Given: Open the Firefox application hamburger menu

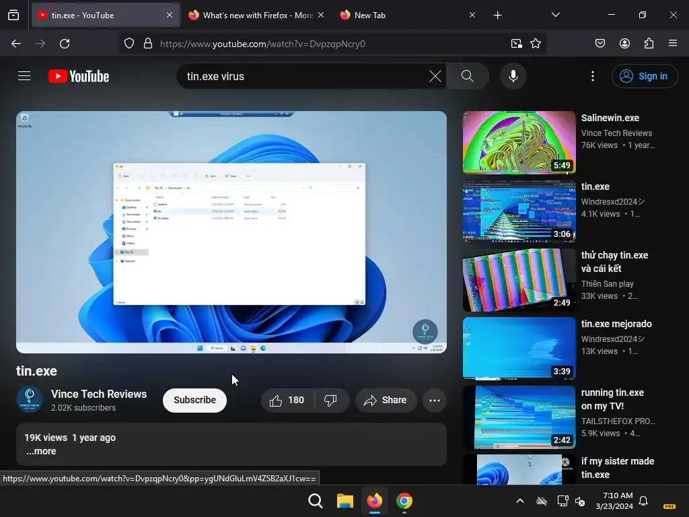Looking at the screenshot, I should pyautogui.click(x=673, y=43).
